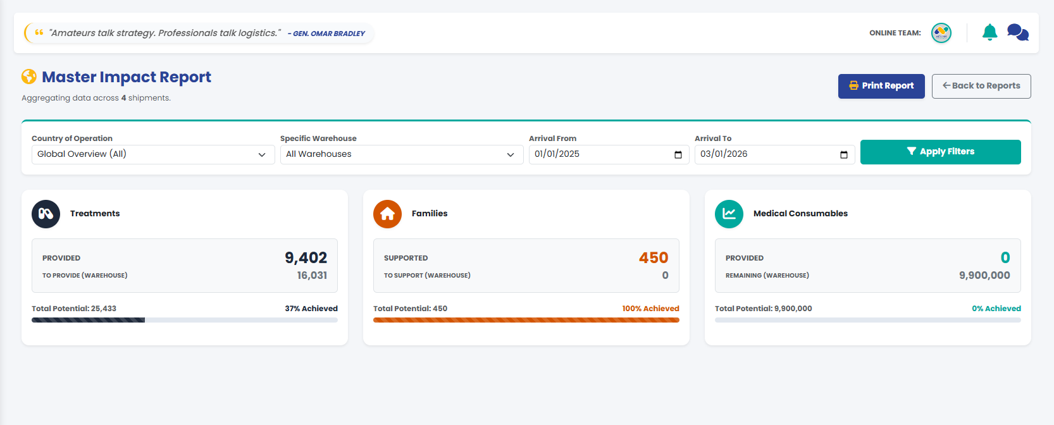Screen dimensions: 1054x425
Task: Click the Medical Consumables chart icon
Action: coord(729,214)
